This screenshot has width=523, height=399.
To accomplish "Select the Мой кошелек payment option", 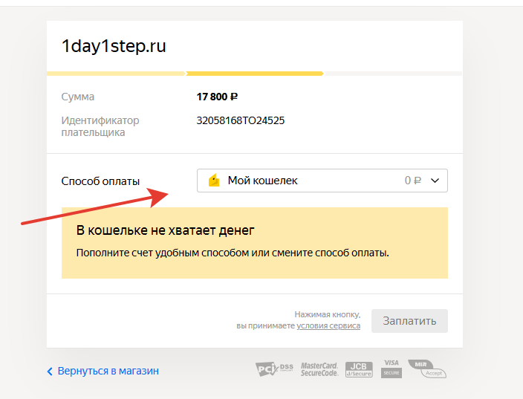I will [322, 181].
